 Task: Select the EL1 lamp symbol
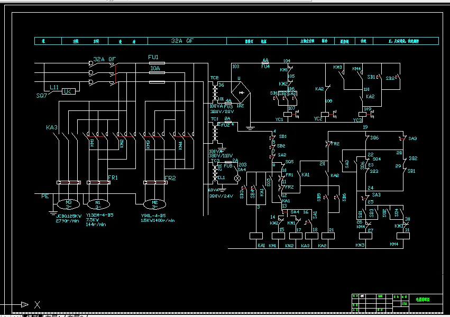(237, 178)
